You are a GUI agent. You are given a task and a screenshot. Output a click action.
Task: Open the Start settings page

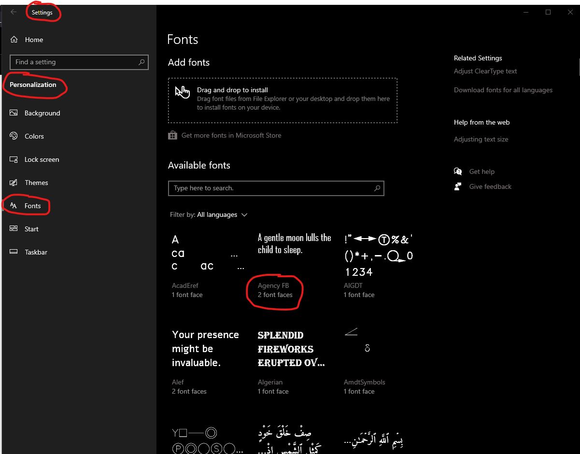31,229
